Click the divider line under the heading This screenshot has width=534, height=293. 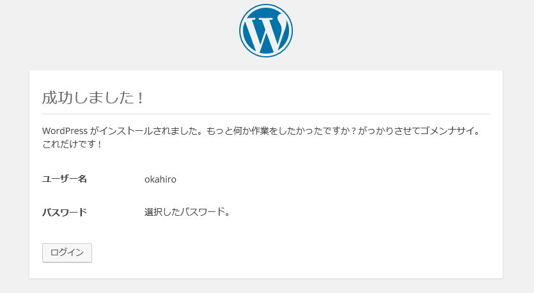point(265,114)
